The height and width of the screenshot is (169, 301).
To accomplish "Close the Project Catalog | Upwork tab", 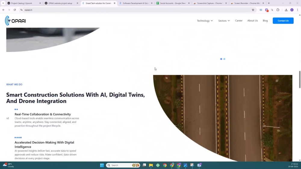I will coord(40,3).
